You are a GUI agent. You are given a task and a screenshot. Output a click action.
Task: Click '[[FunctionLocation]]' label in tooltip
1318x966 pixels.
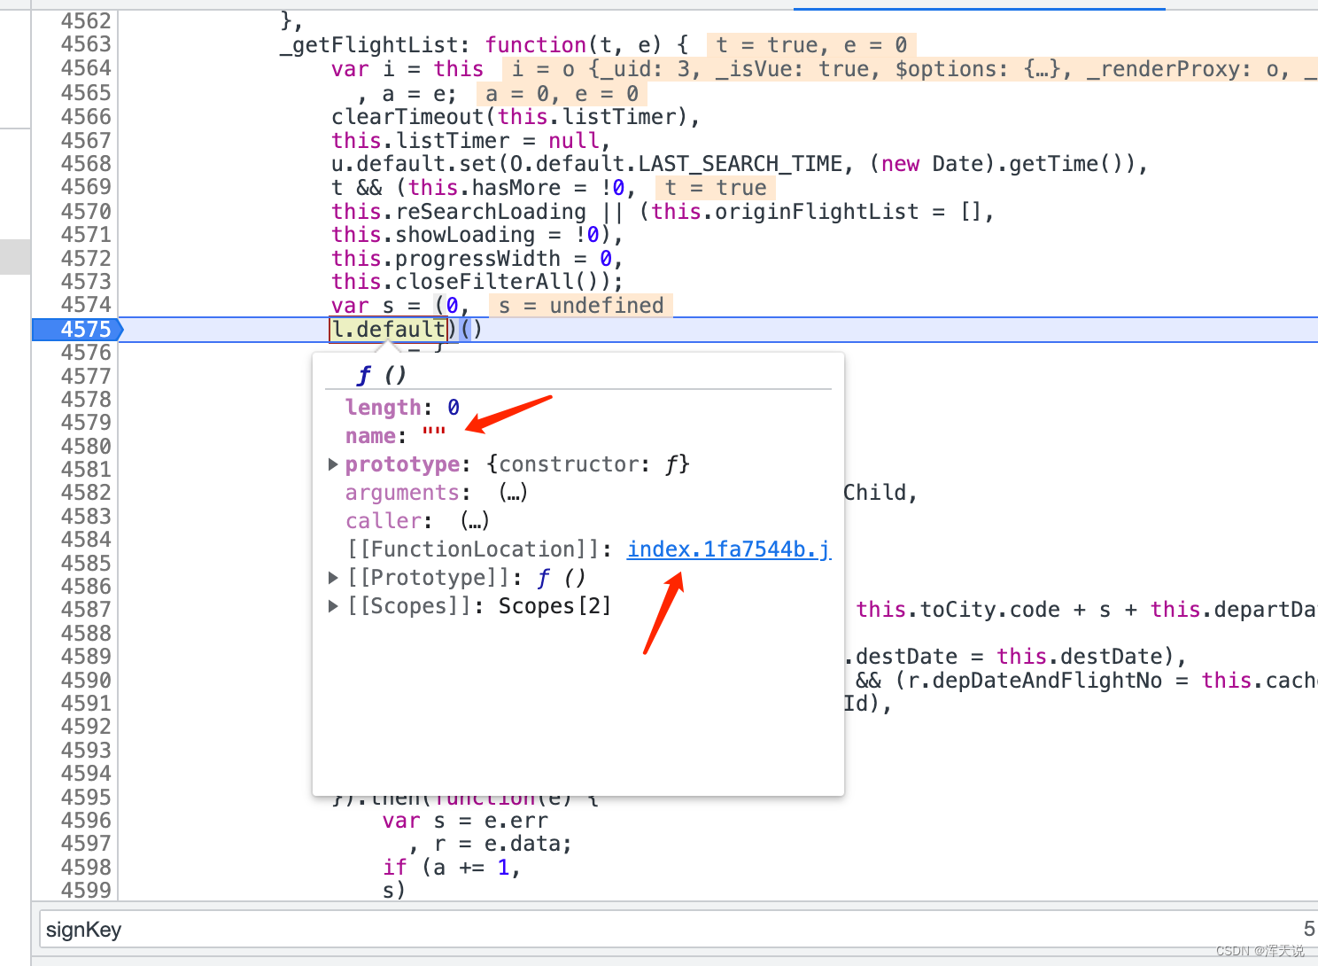474,549
